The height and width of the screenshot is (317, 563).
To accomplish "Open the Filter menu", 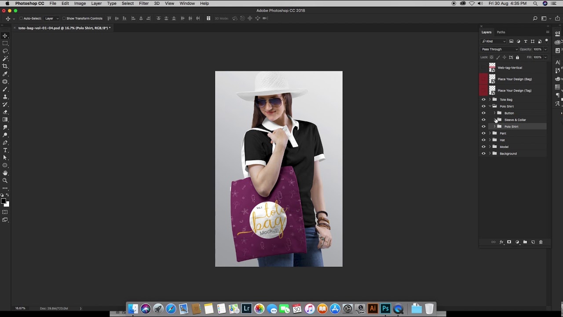I will [144, 4].
